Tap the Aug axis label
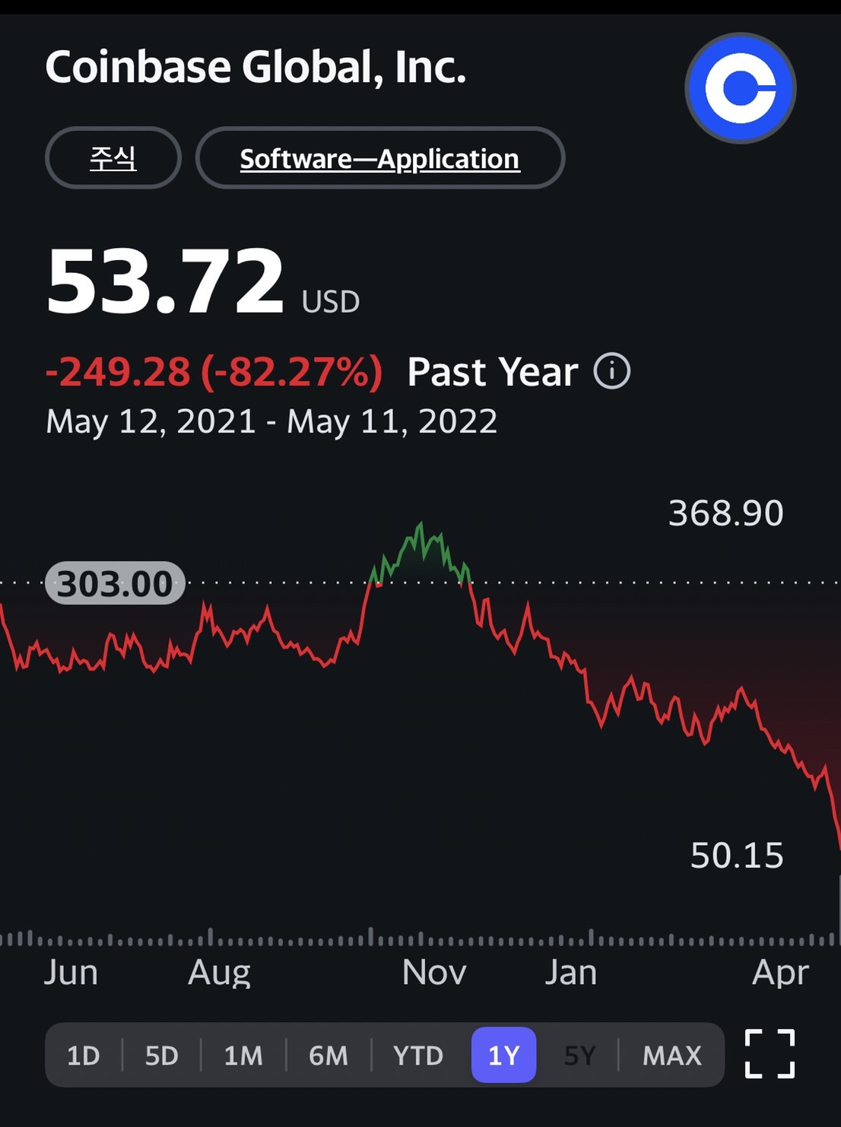This screenshot has width=841, height=1127. pos(219,973)
